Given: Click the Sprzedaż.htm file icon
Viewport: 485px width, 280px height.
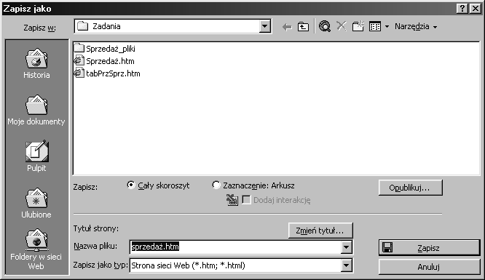Looking at the screenshot, I should (79, 60).
